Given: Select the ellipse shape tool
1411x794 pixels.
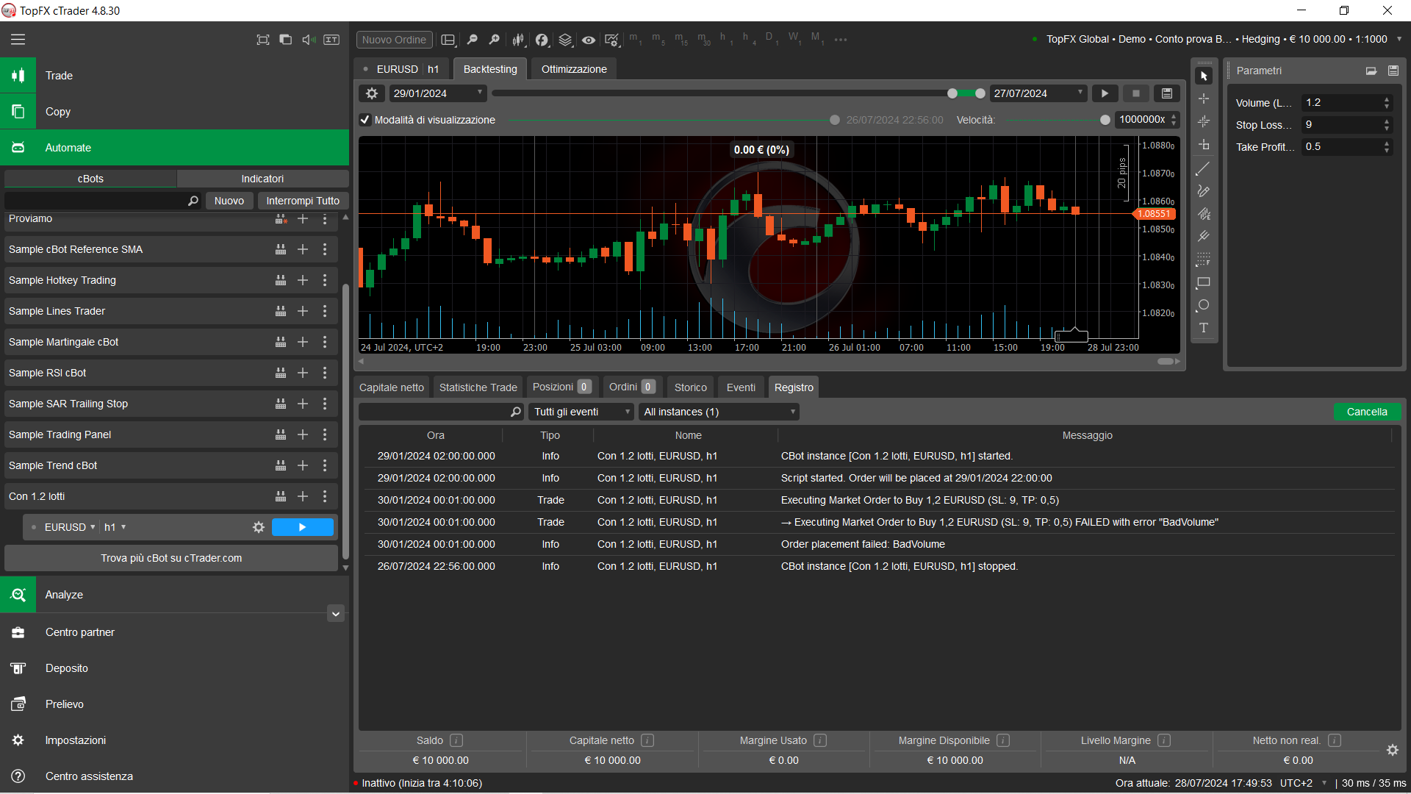Looking at the screenshot, I should tap(1204, 305).
